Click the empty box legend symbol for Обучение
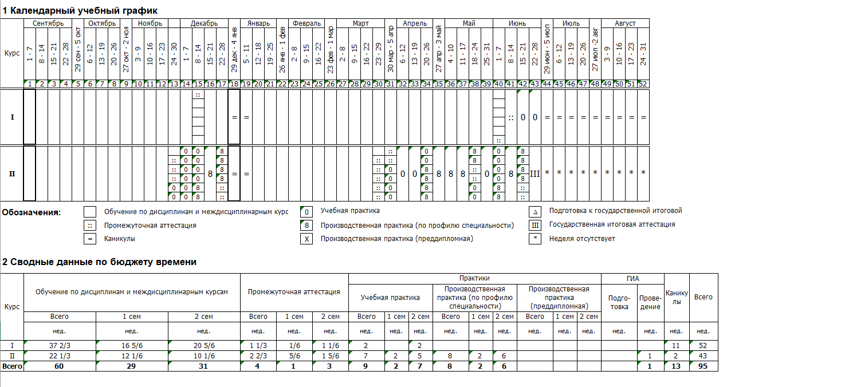Viewport: 841px width, 387px height. 90,212
